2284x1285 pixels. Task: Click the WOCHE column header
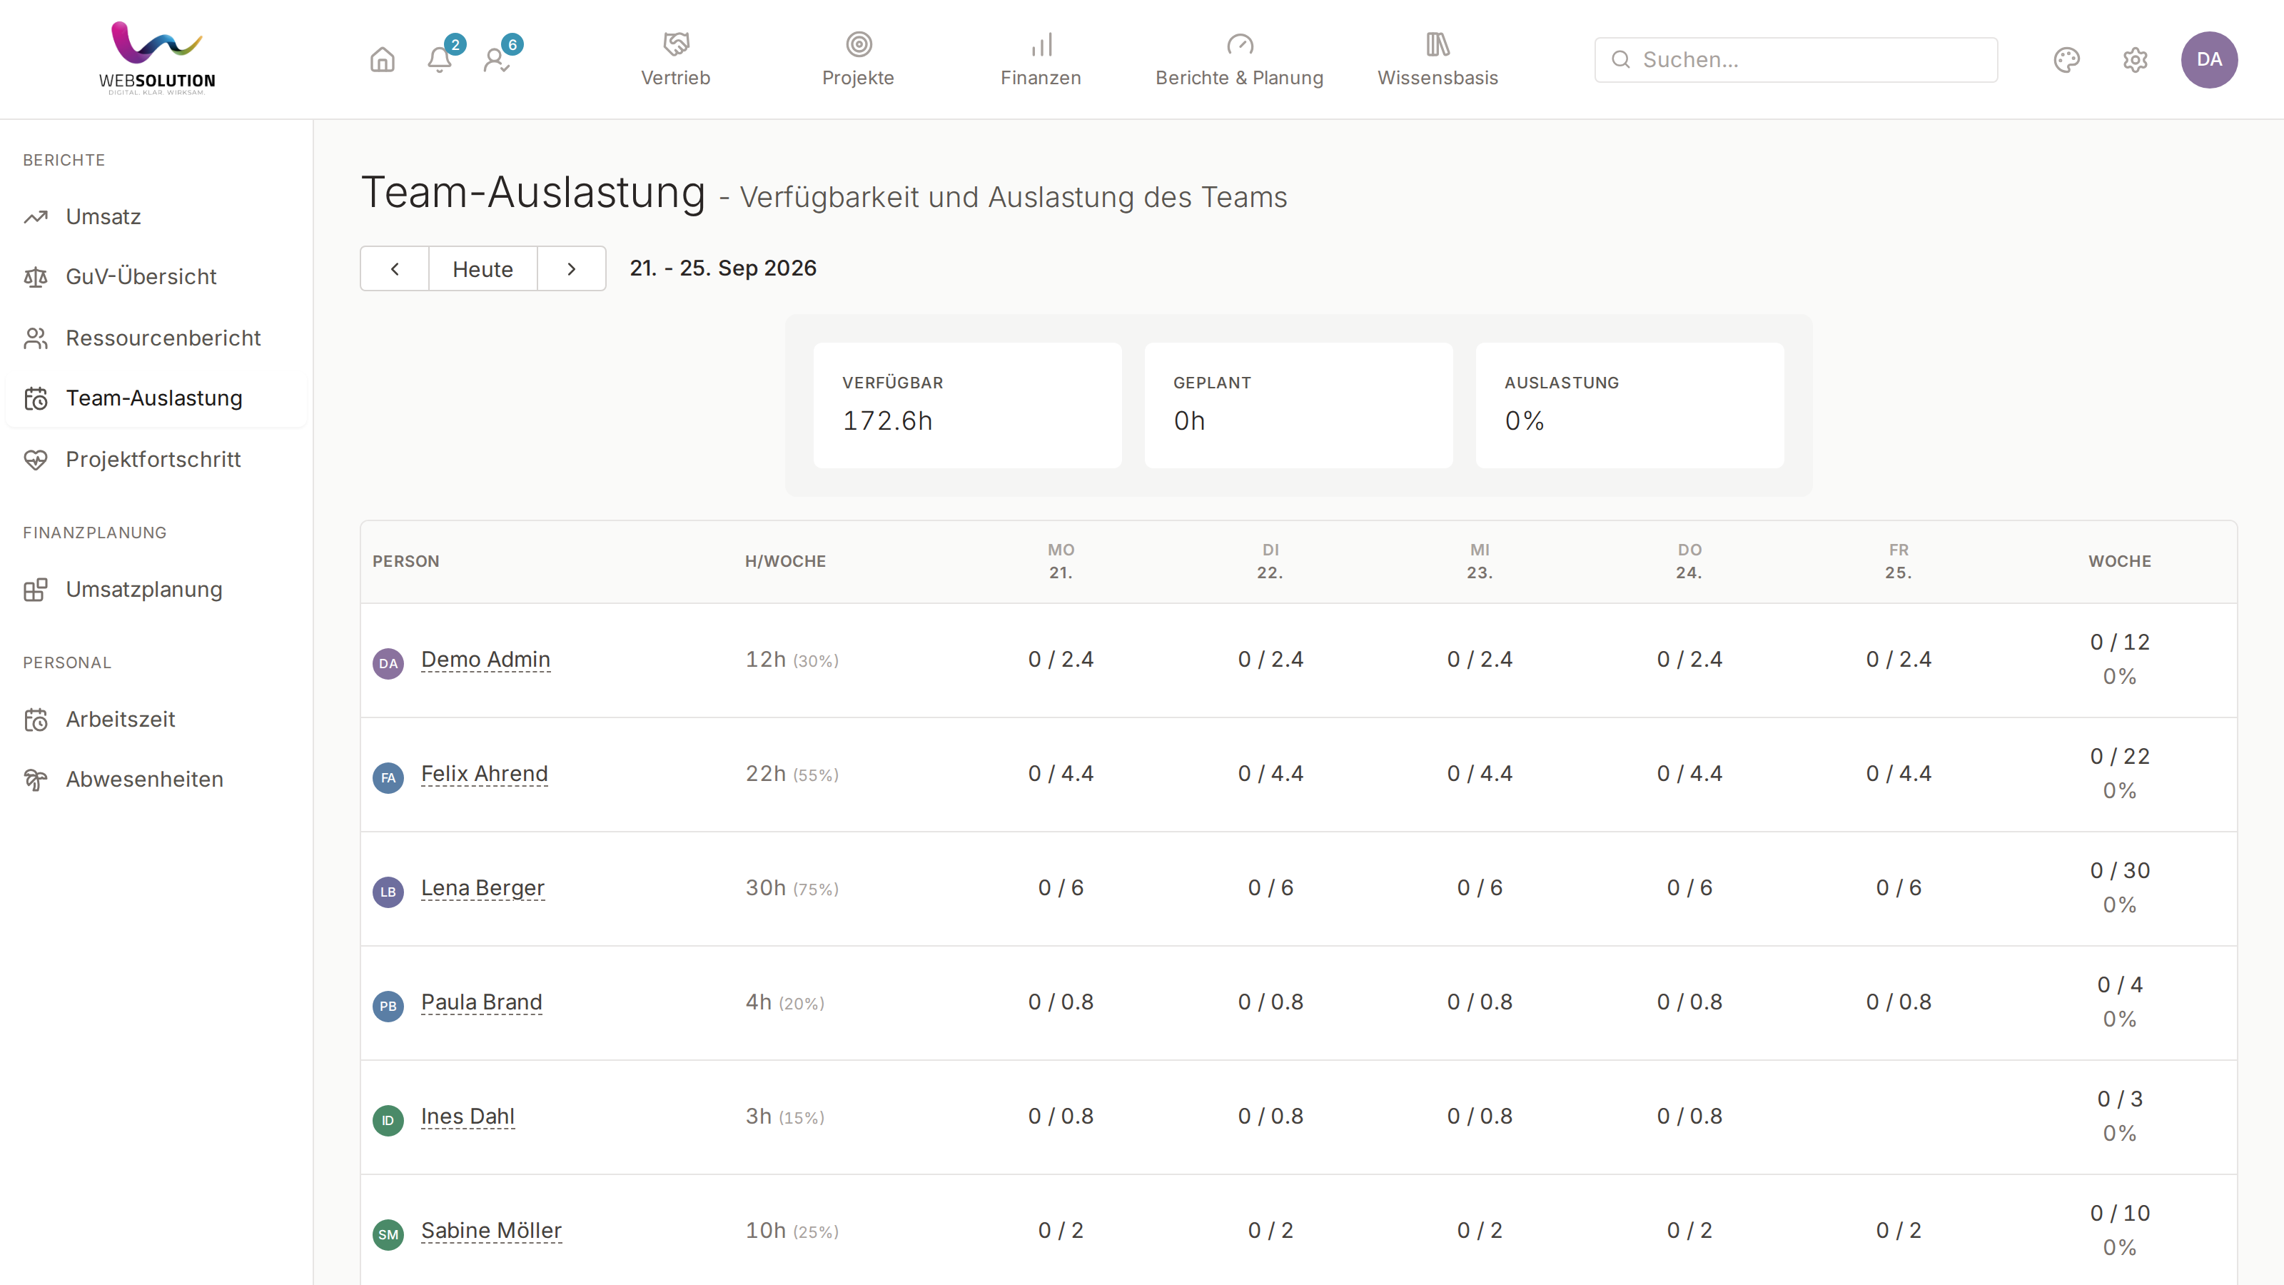(2119, 561)
